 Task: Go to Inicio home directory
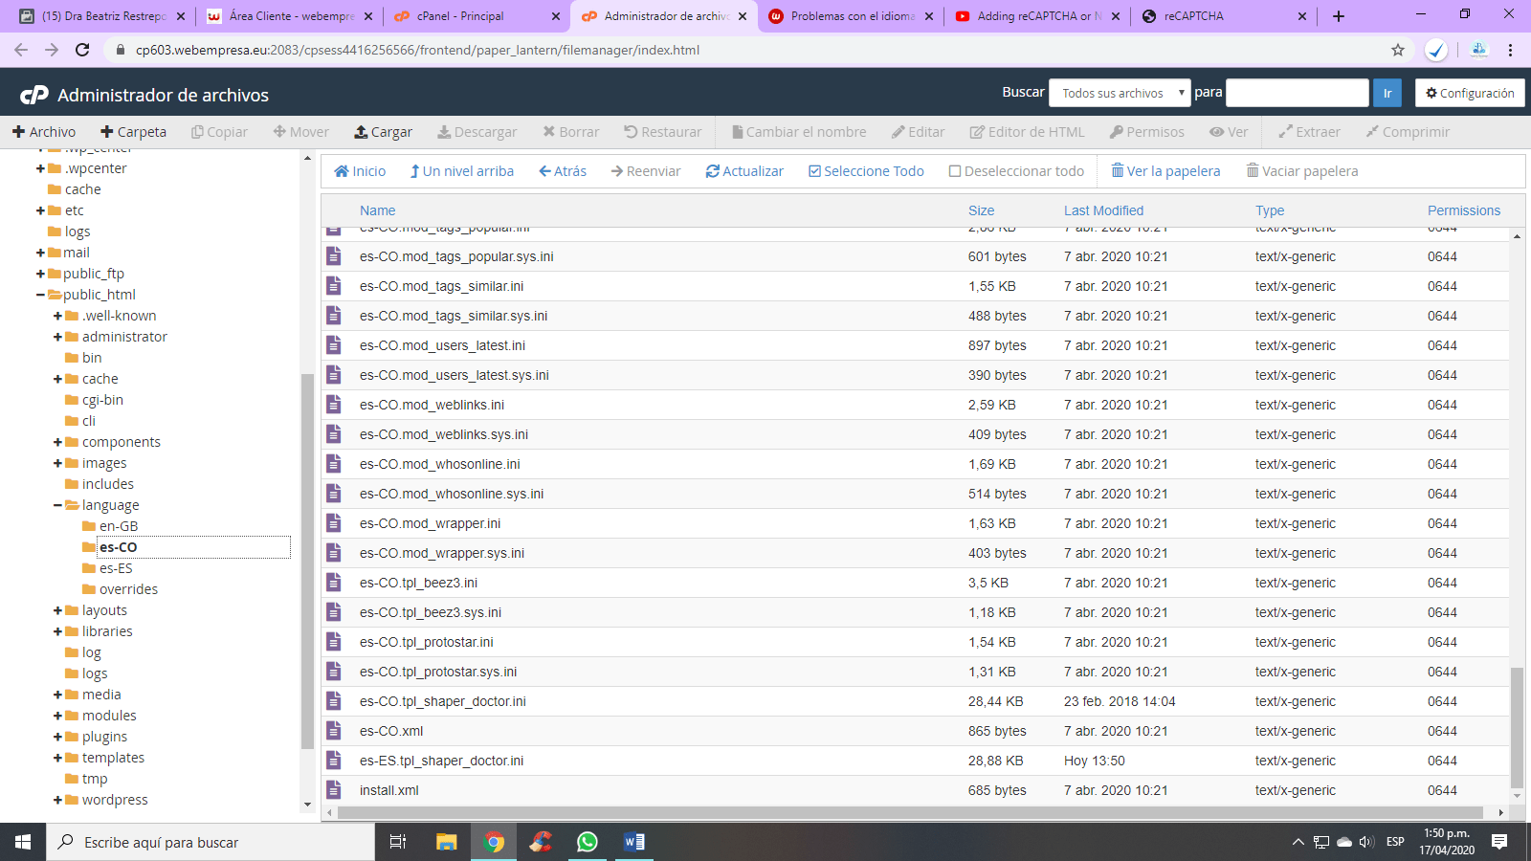(360, 171)
